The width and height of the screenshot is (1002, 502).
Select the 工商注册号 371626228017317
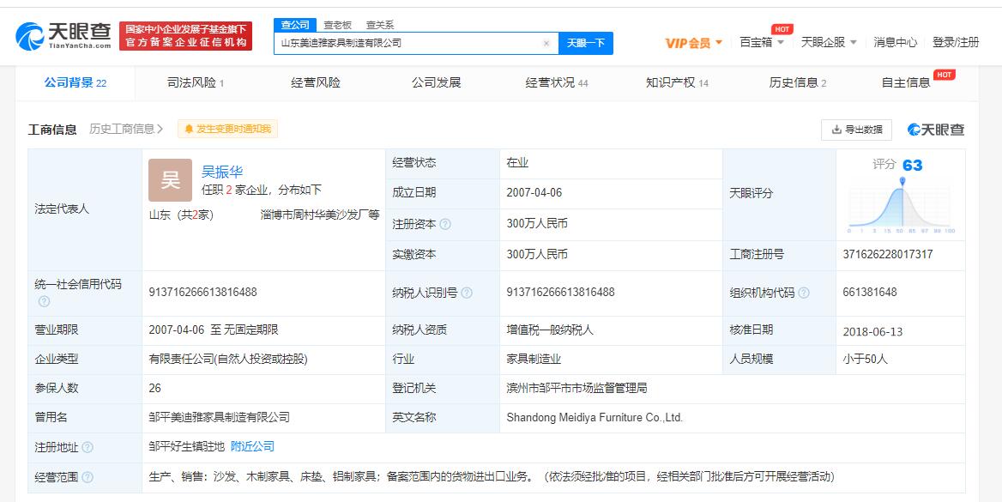tap(888, 255)
